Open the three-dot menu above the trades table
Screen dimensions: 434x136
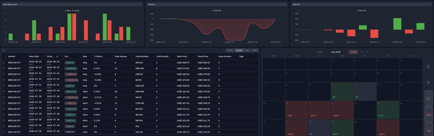tap(4, 50)
